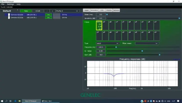Increase group volume with plus button
This screenshot has height=103, width=182.
pyautogui.click(x=52, y=11)
